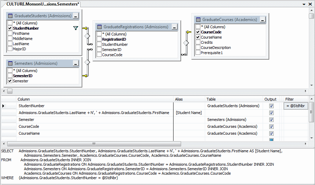Check CourseCode in GraduateRegistrations table
315x185 pixels.
click(x=99, y=55)
